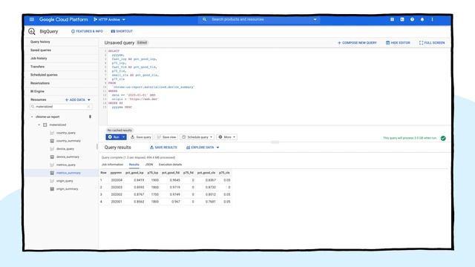Click Save Results button
Screen dimensions: 475x267
(163, 148)
